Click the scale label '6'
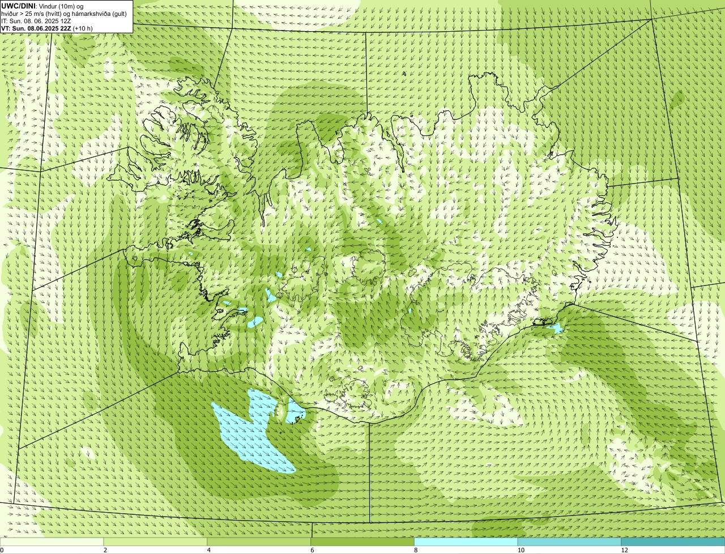 click(x=312, y=550)
